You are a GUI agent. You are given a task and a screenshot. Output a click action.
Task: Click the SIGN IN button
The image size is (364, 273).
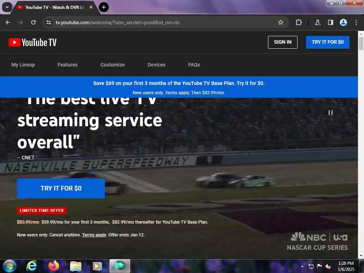coord(283,42)
